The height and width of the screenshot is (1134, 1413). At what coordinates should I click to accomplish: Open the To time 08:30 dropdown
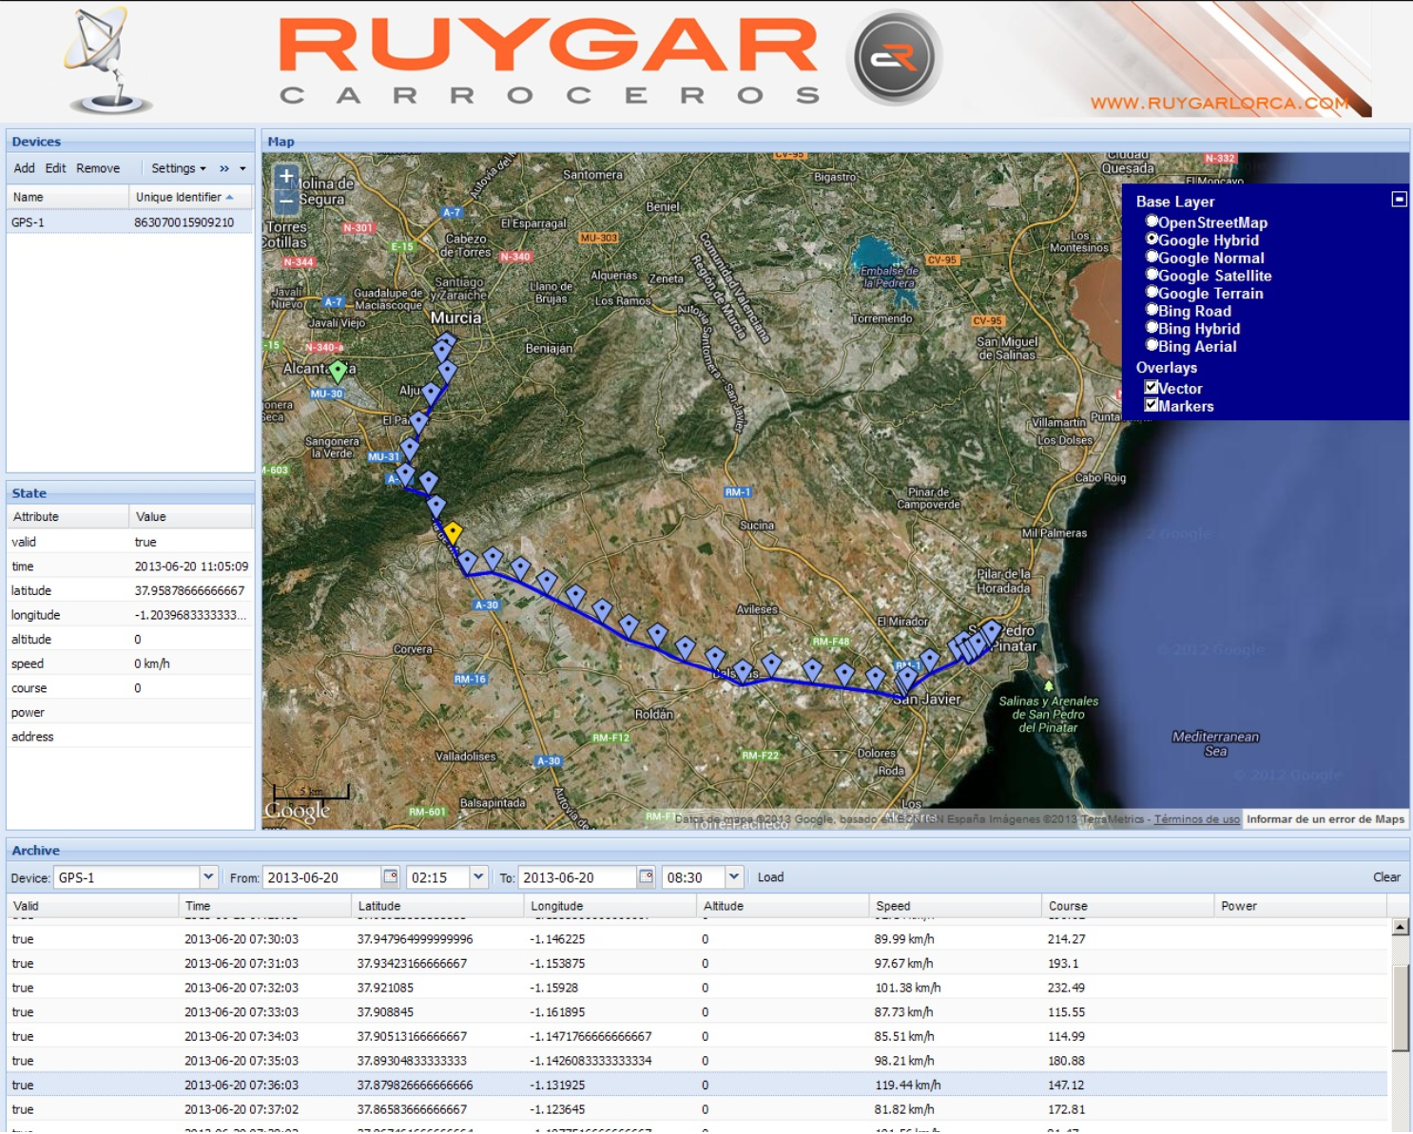[x=734, y=876]
